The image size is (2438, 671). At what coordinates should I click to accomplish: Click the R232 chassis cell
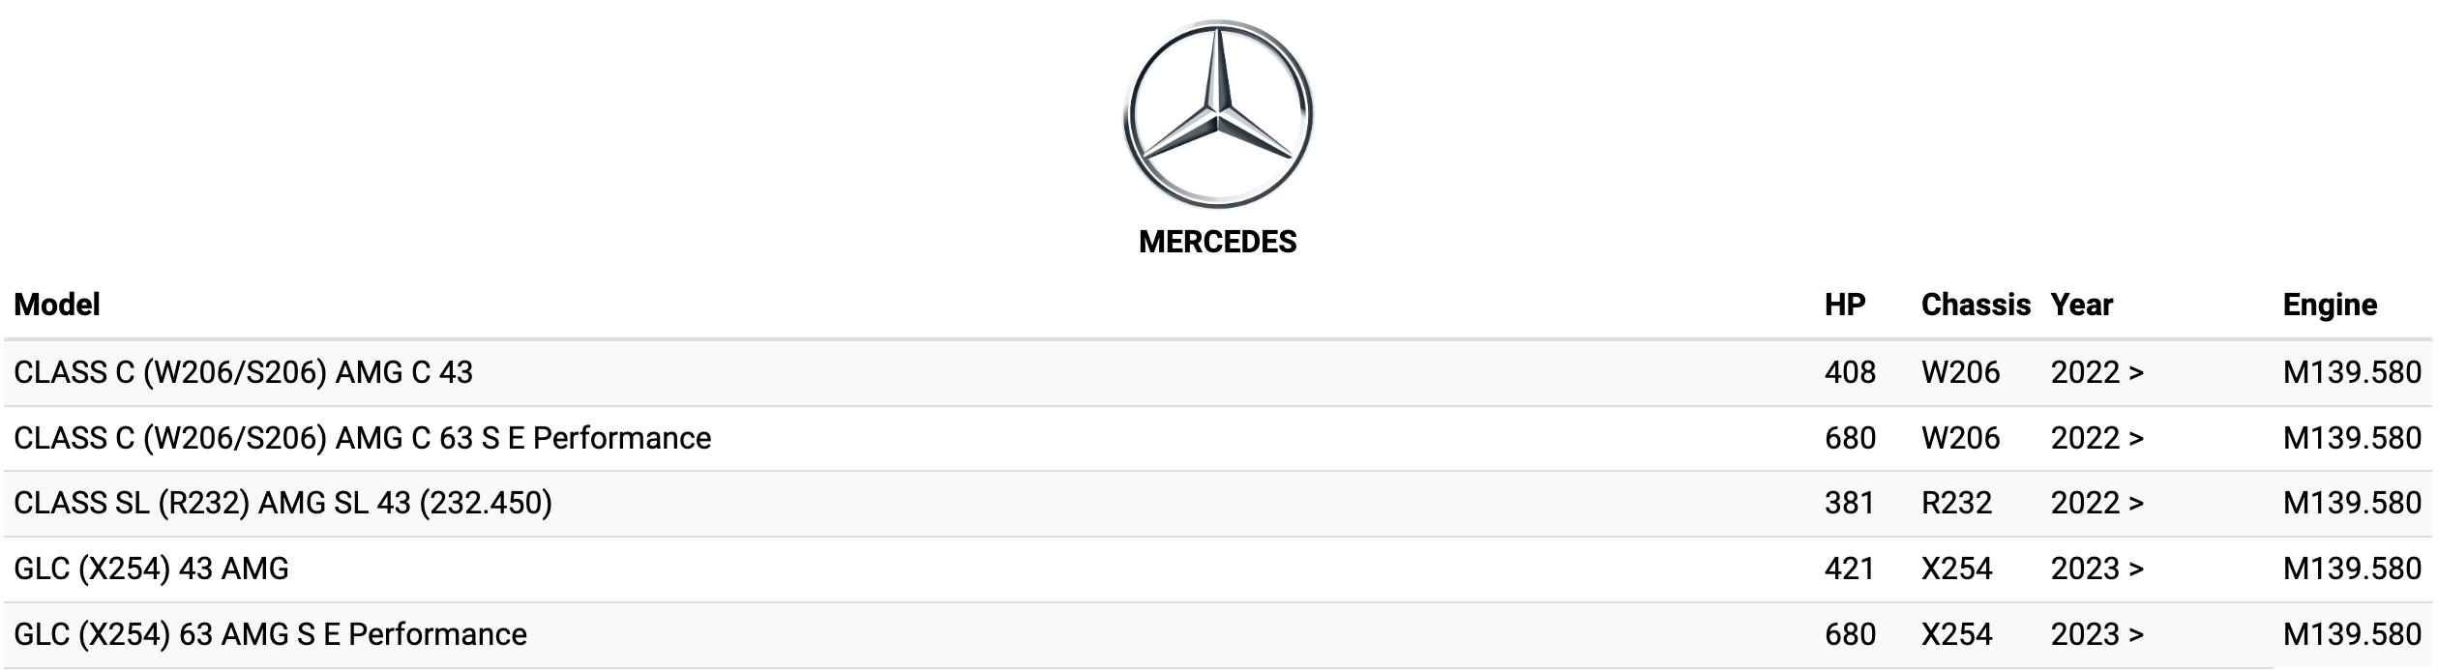tap(1956, 503)
